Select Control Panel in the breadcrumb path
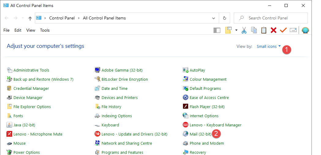Viewport: 321px width, 155px height. coord(62,18)
